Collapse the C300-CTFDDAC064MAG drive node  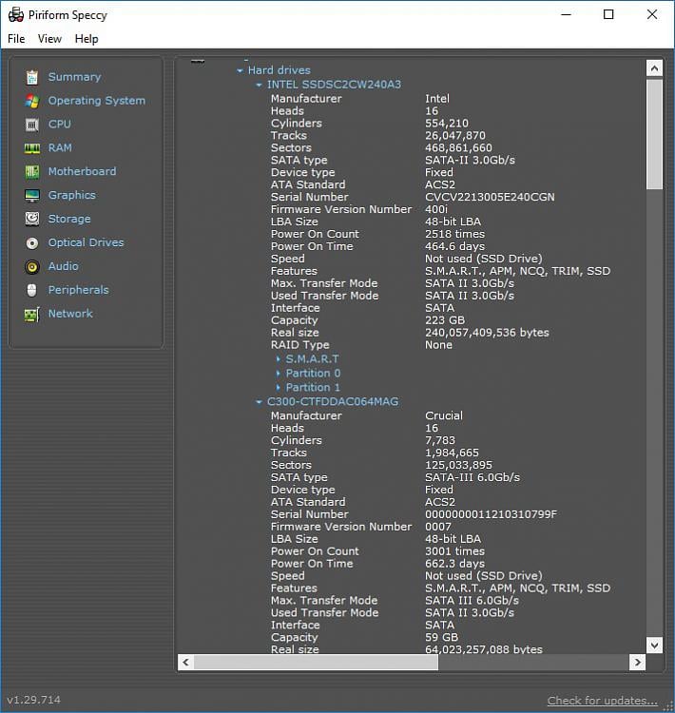pyautogui.click(x=259, y=402)
